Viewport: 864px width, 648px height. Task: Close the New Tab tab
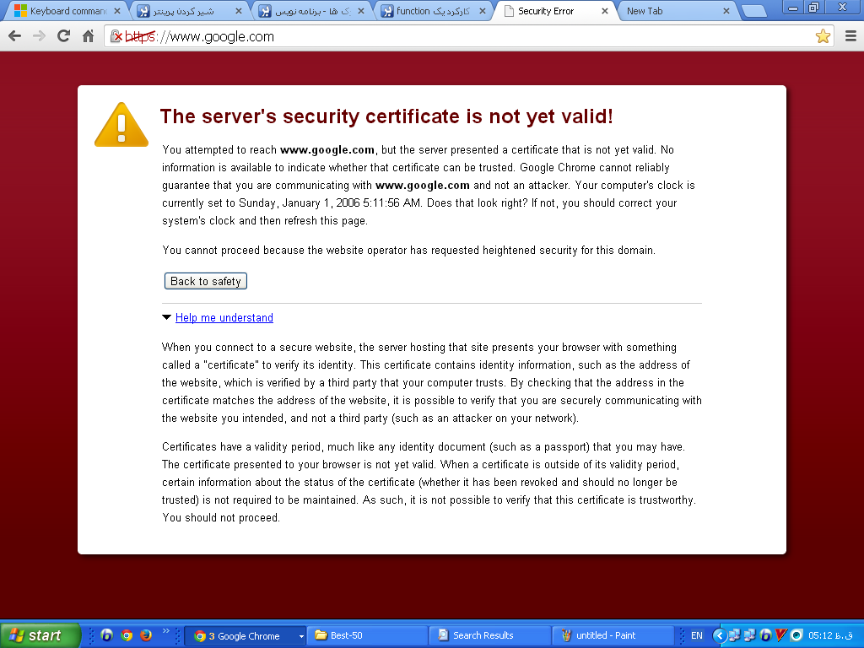tap(726, 11)
